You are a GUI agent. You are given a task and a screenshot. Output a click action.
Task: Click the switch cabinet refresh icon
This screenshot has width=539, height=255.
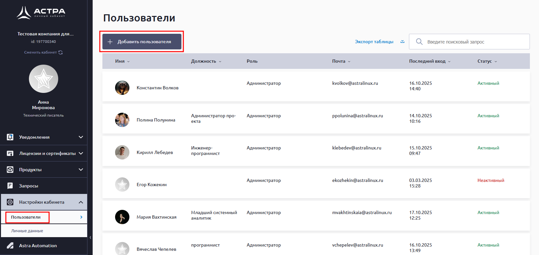pyautogui.click(x=60, y=52)
